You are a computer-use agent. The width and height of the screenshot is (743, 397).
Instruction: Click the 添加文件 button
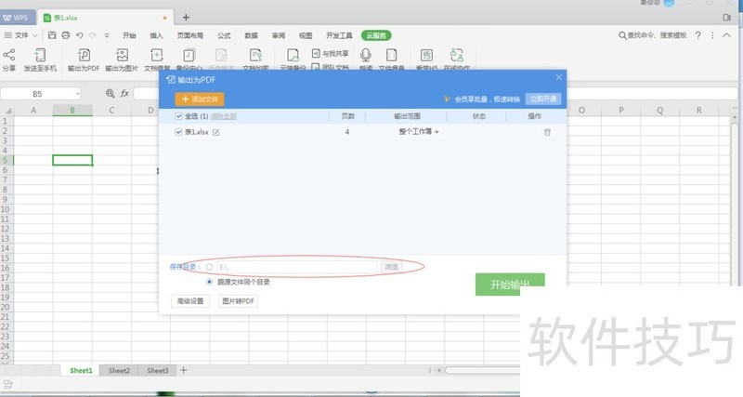200,99
